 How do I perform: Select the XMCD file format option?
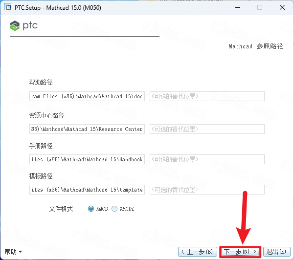click(x=91, y=209)
